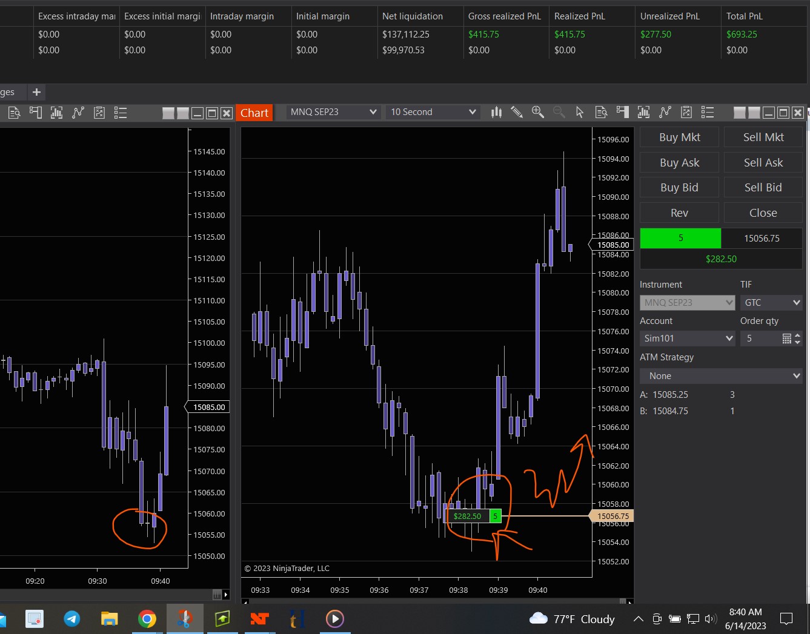Click inside the Order qty field
This screenshot has height=634, width=810.
(x=761, y=338)
